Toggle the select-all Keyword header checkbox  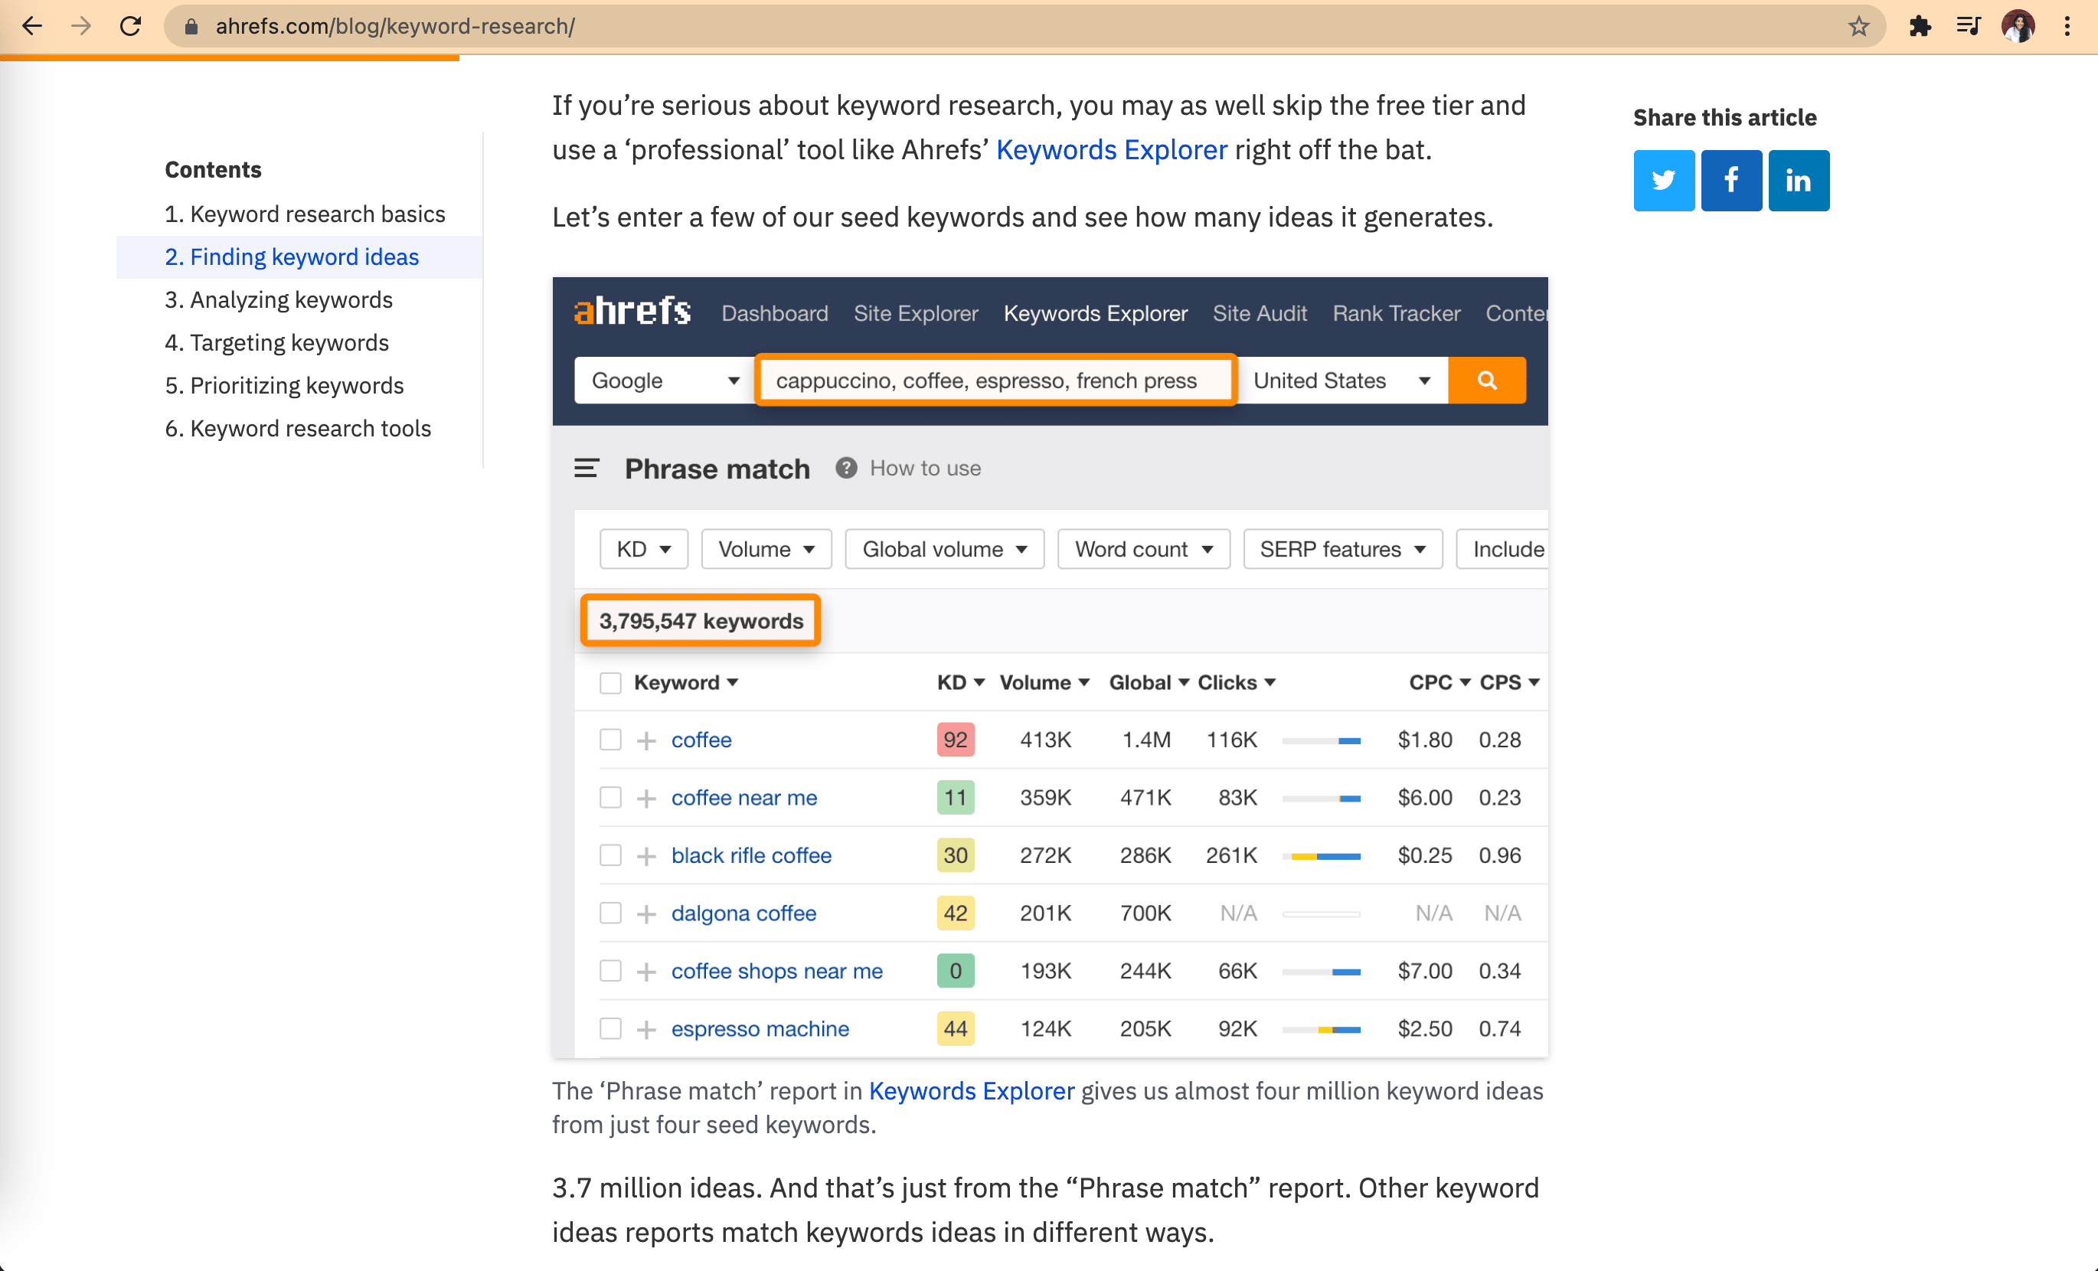click(610, 683)
